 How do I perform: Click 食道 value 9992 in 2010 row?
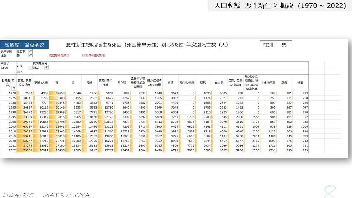[174, 131]
